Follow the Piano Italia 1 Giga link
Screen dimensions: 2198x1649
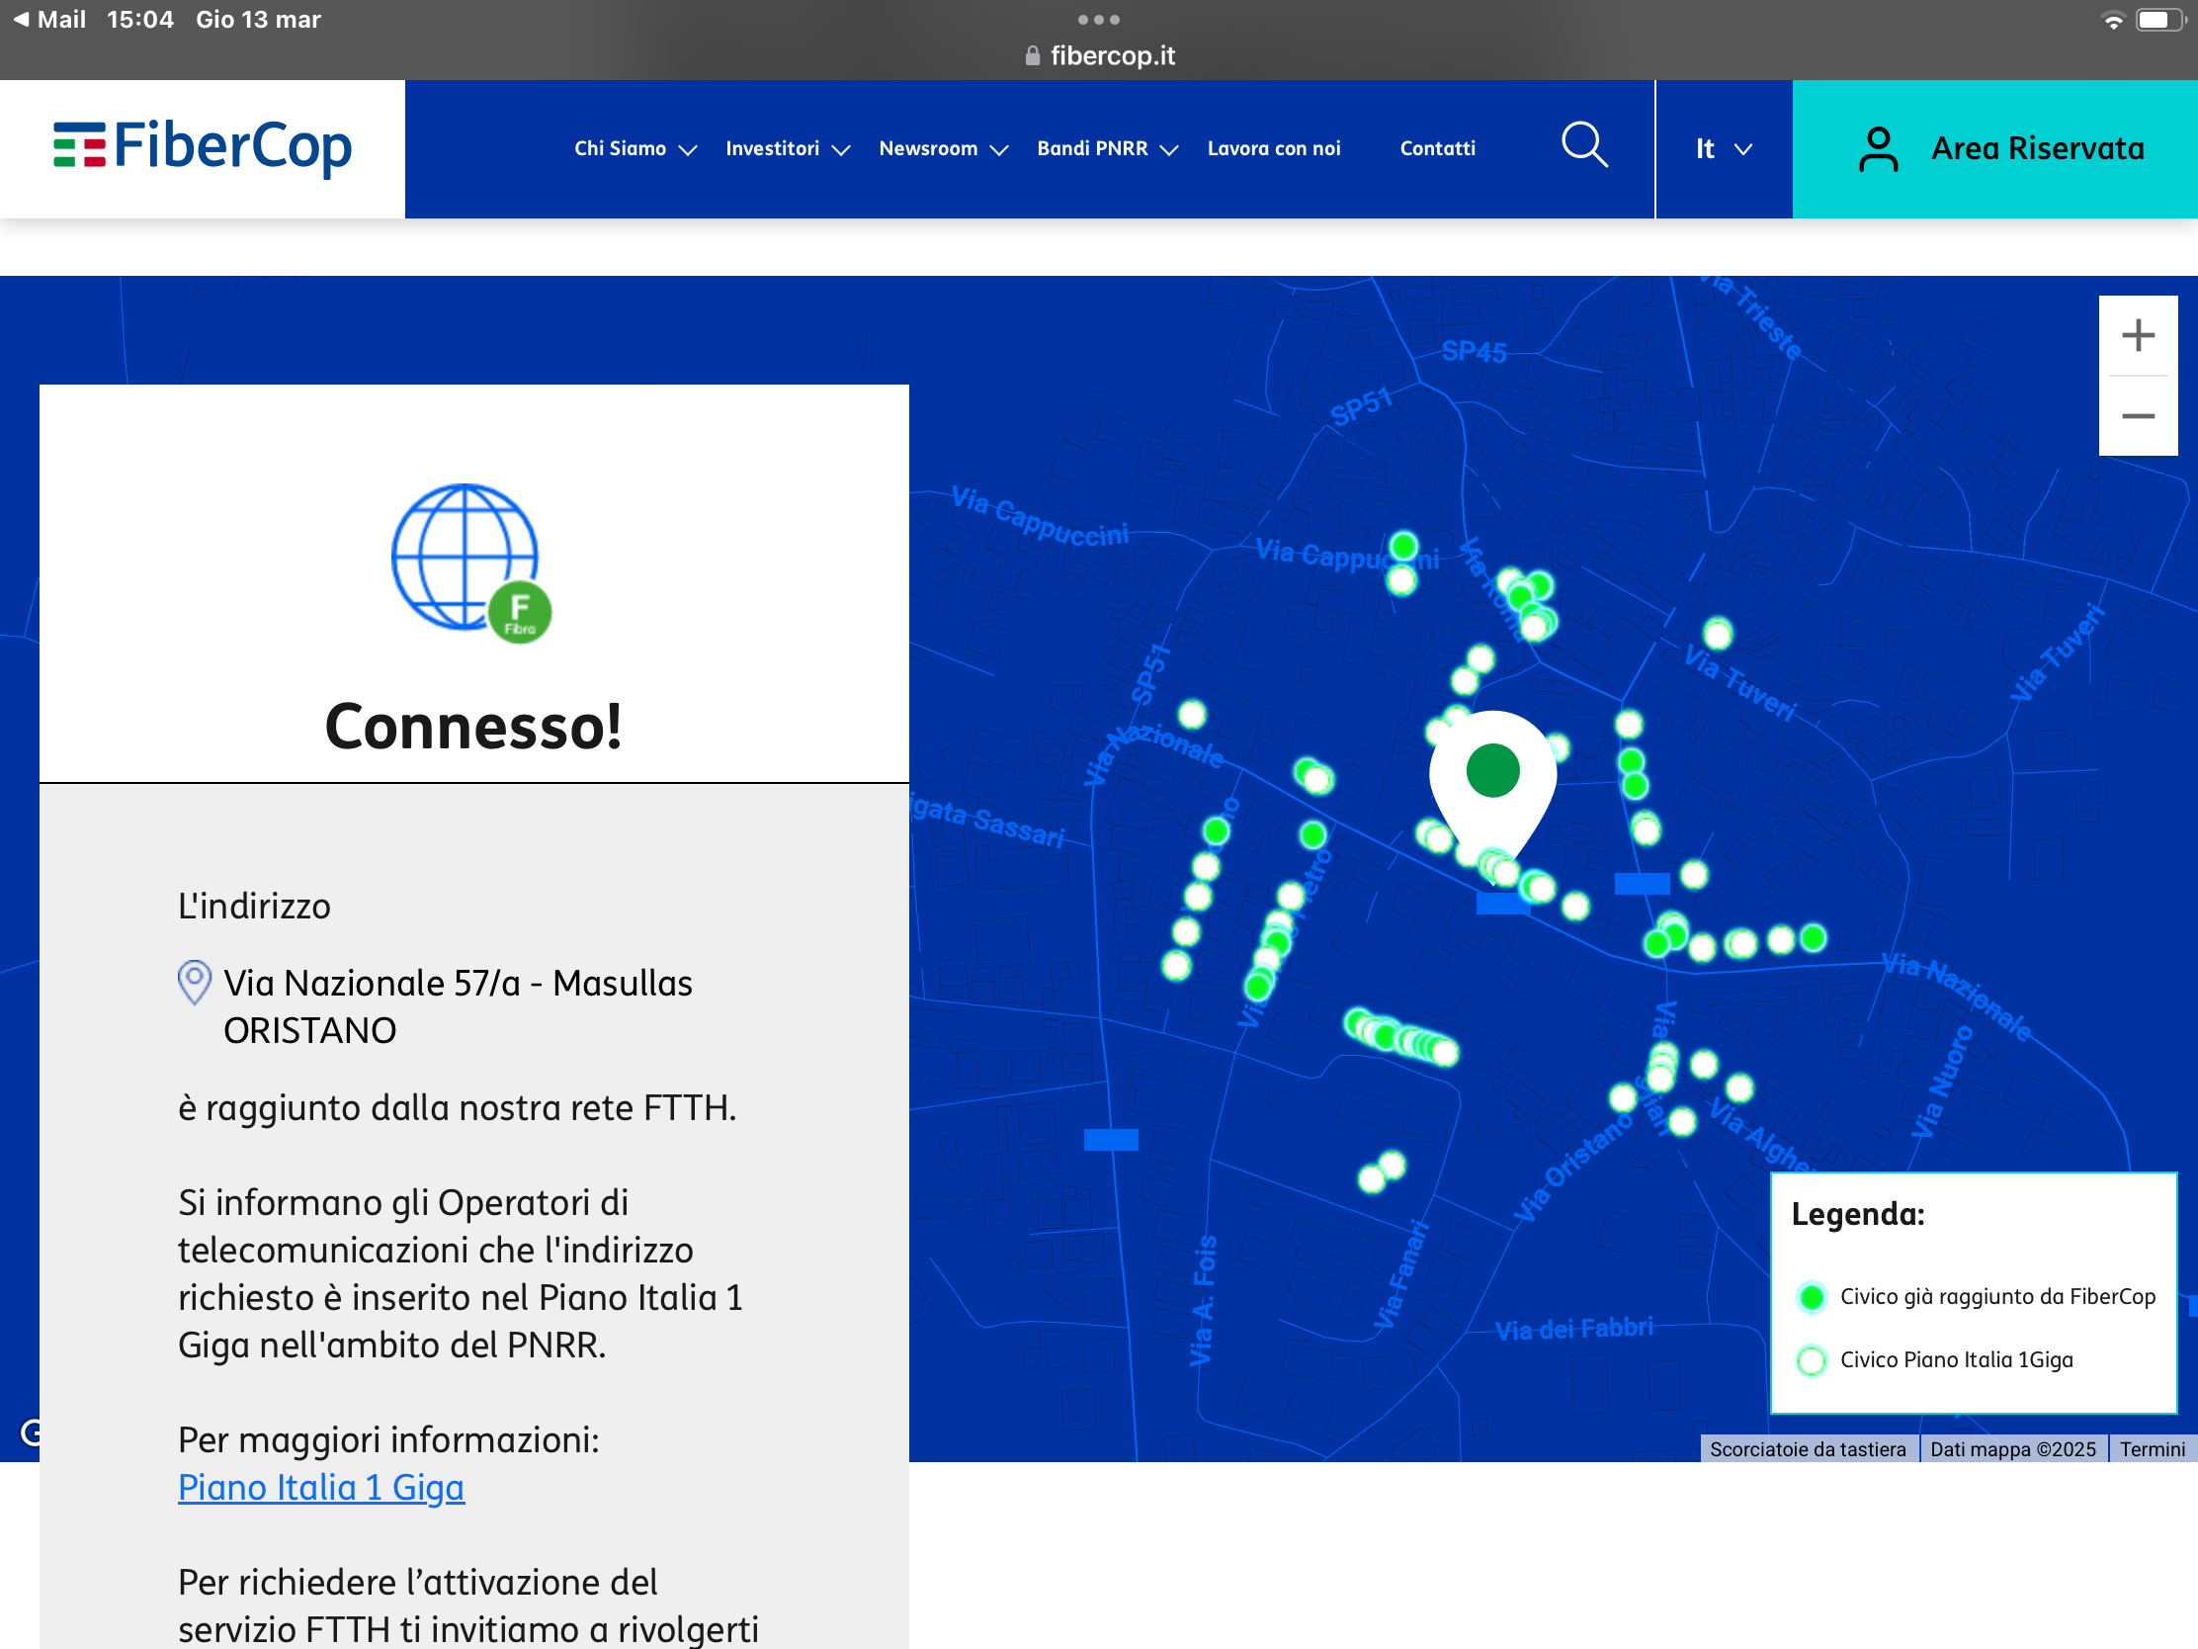[x=321, y=1487]
